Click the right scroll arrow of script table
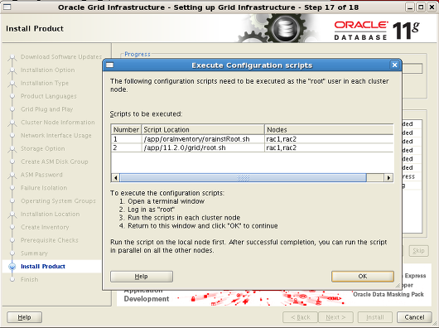Viewport: 439px width, 328px height. [388, 177]
